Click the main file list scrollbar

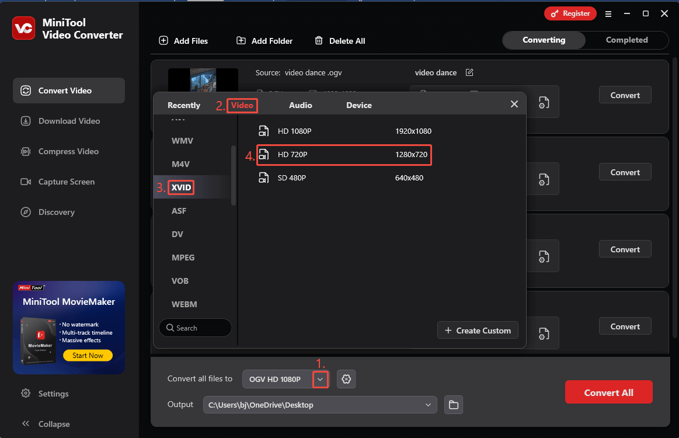click(674, 197)
